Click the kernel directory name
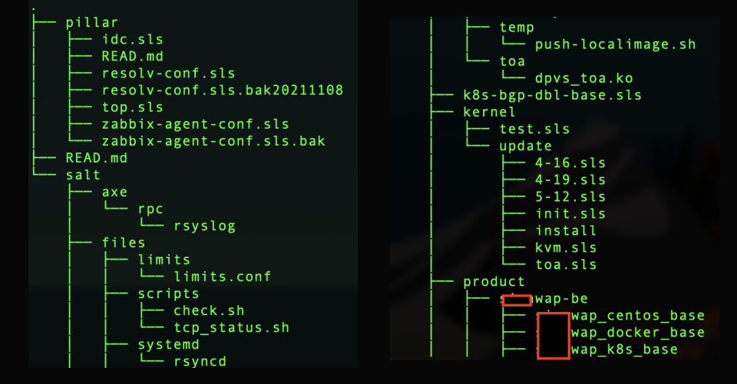Image resolution: width=737 pixels, height=384 pixels. pyautogui.click(x=489, y=112)
